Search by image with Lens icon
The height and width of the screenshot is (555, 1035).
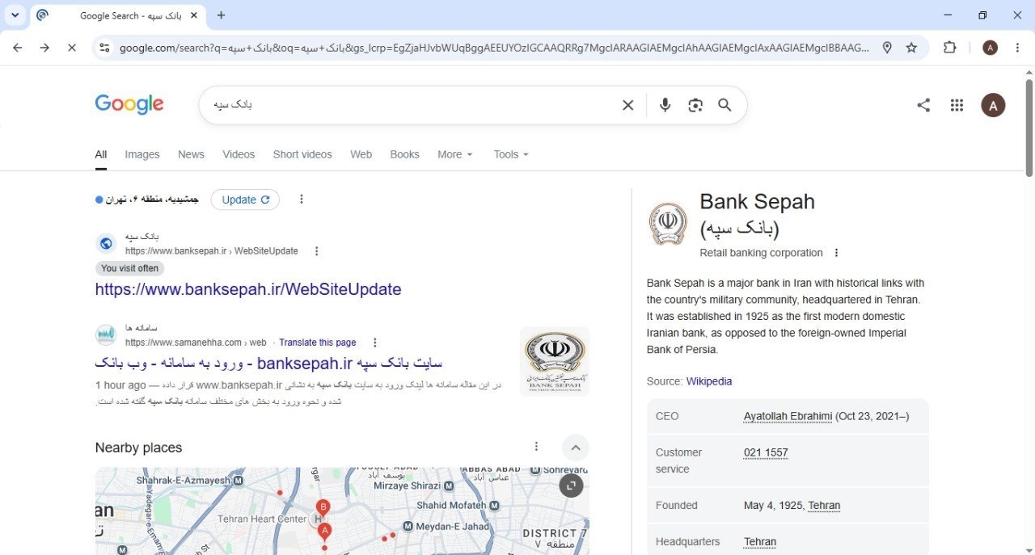tap(695, 105)
